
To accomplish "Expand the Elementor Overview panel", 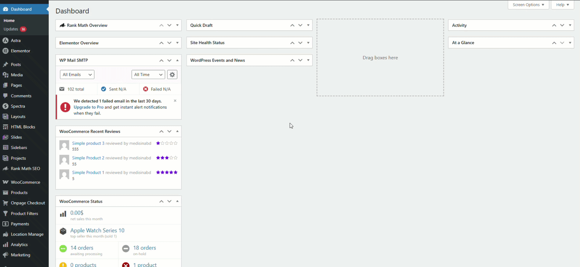I will click(177, 43).
